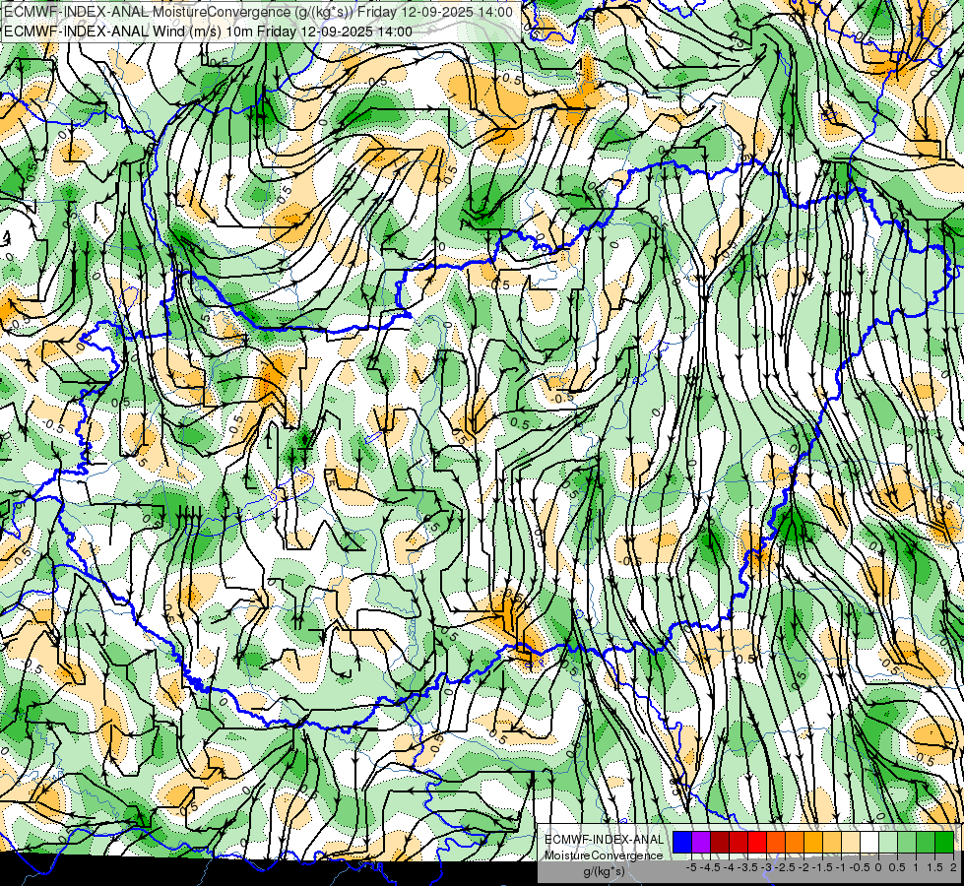Click the palest green legend swatch
Viewport: 964px width, 886px height.
(888, 843)
